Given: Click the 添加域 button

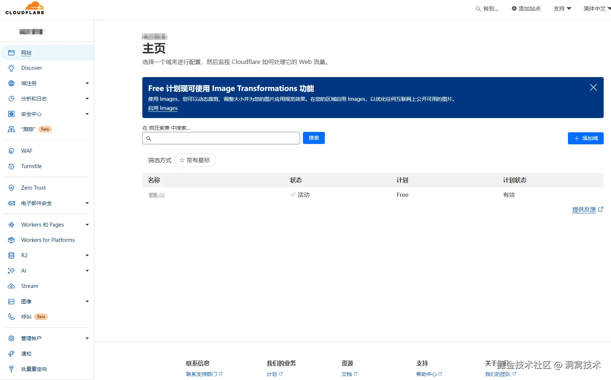Looking at the screenshot, I should (586, 138).
